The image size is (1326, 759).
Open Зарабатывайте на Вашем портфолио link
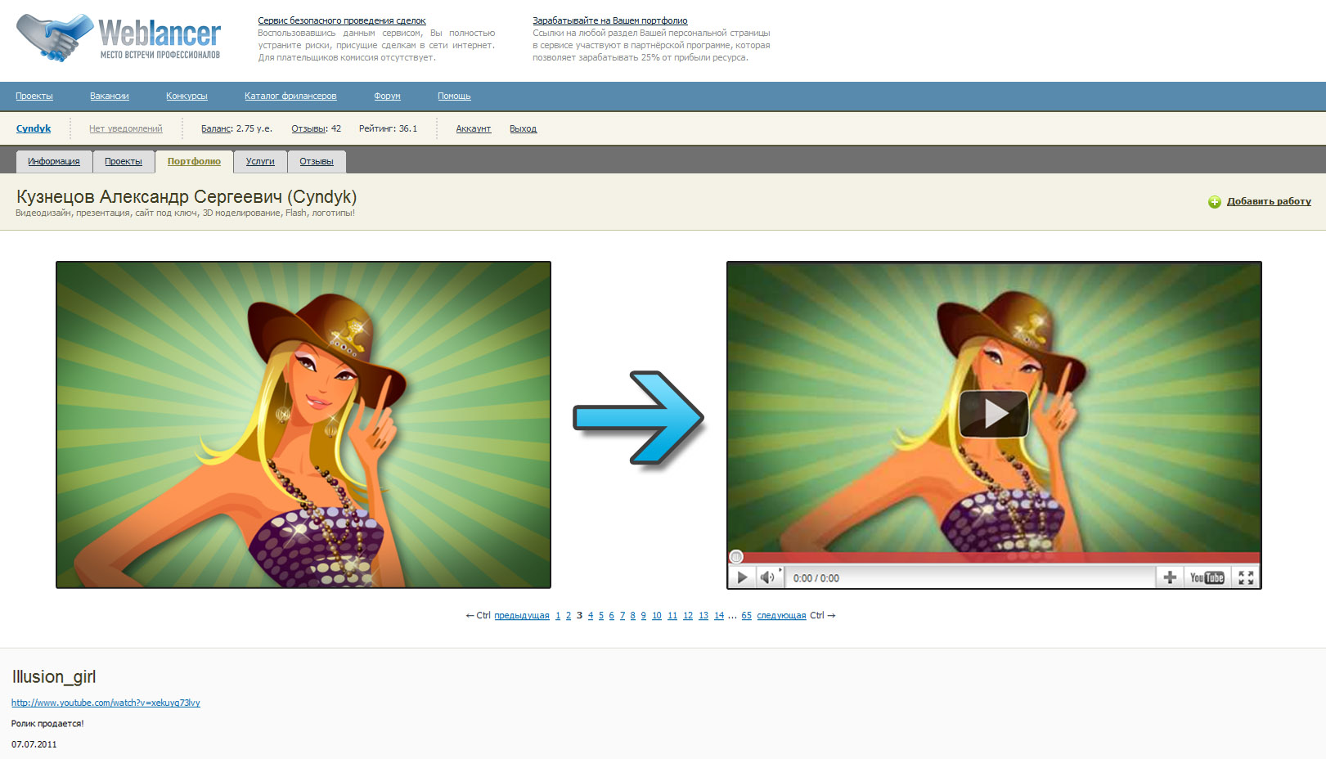click(x=610, y=20)
